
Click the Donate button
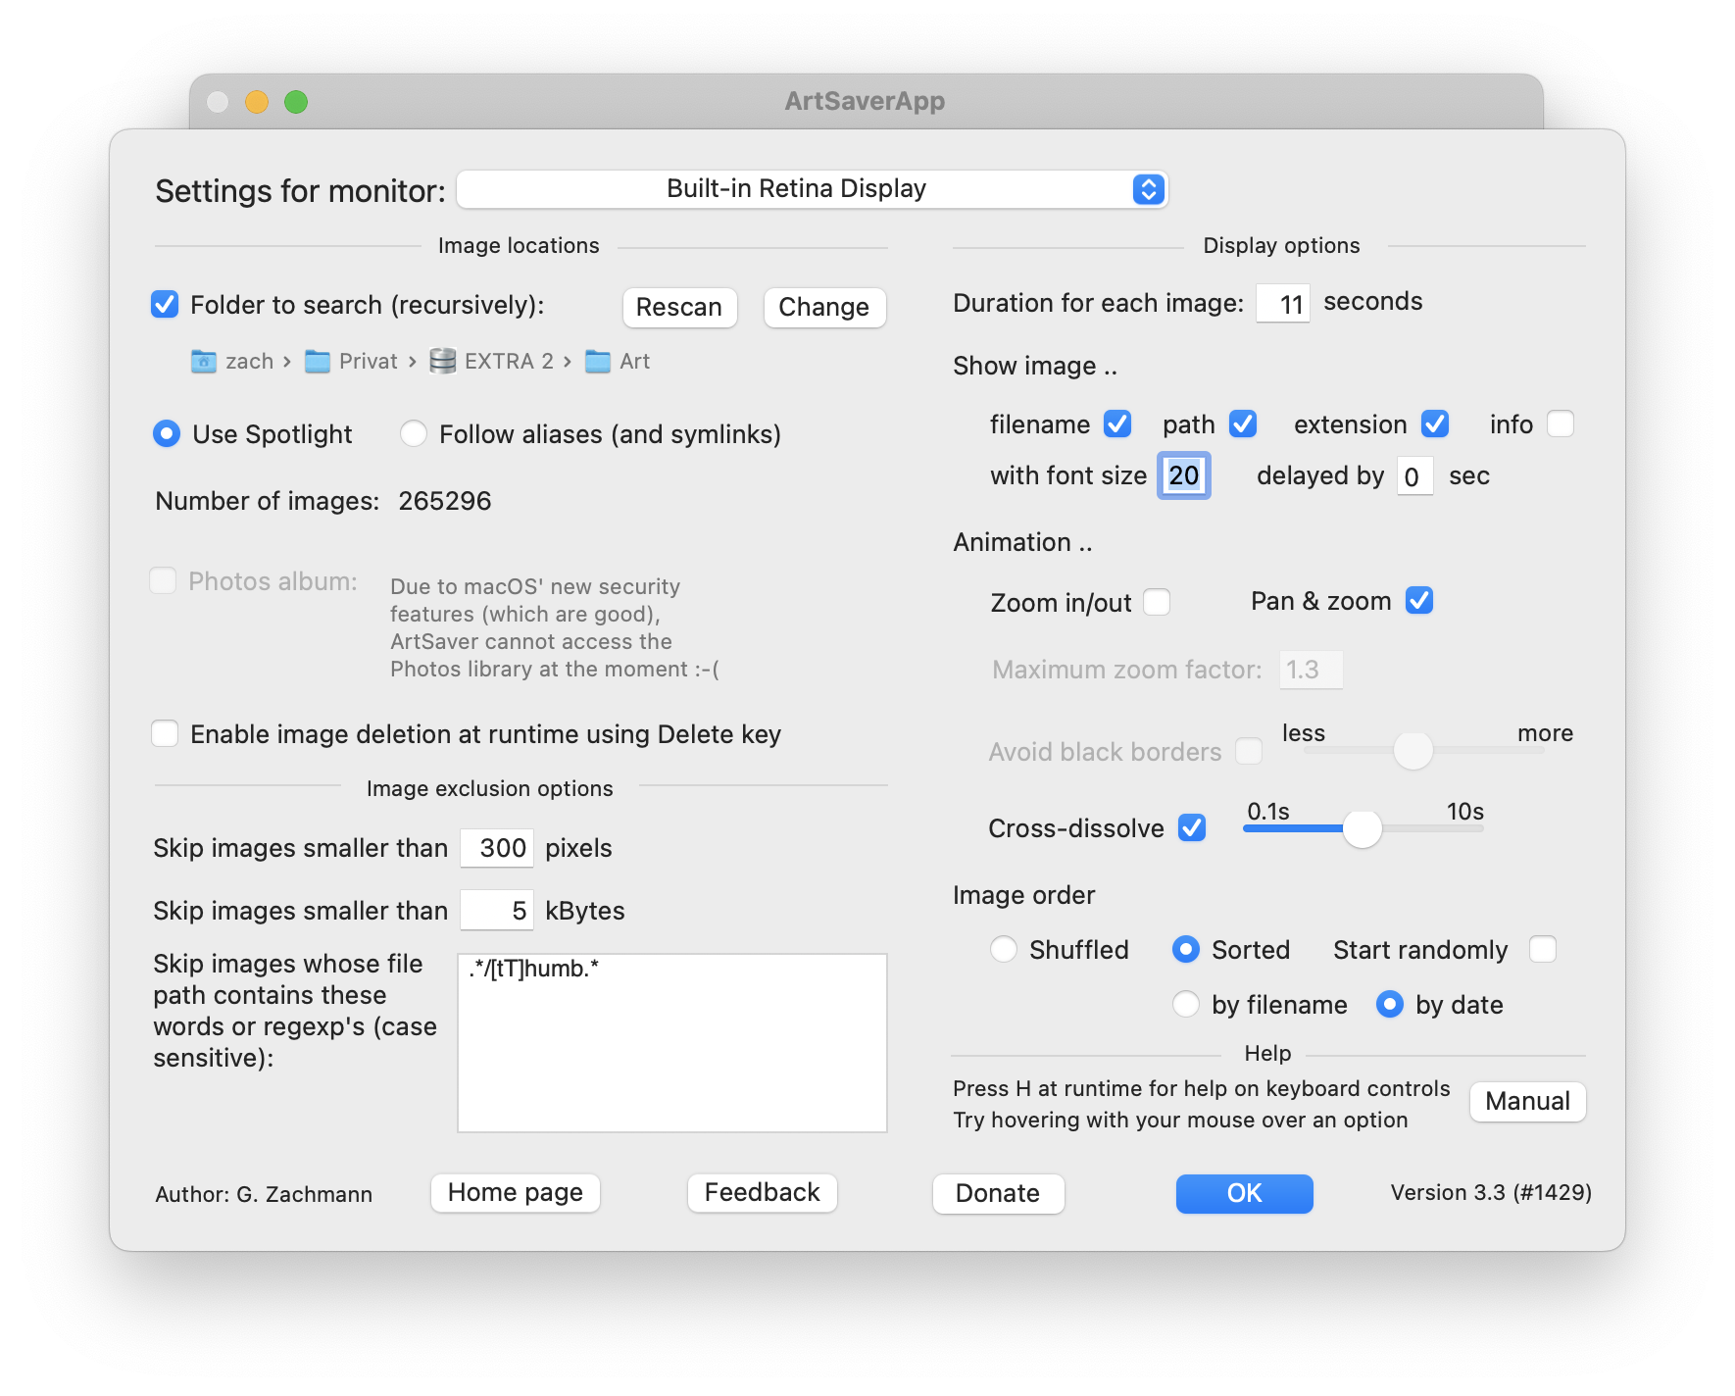coord(998,1193)
